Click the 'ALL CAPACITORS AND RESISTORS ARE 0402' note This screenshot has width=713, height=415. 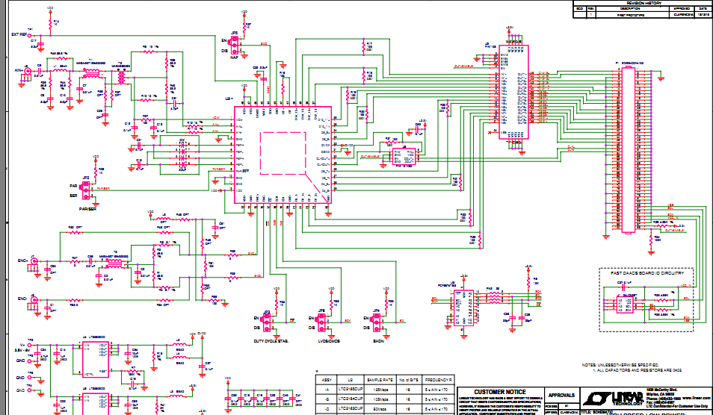pyautogui.click(x=640, y=370)
